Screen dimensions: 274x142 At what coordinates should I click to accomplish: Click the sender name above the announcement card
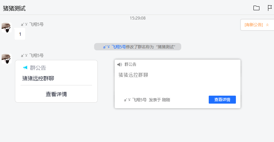(x=32, y=55)
